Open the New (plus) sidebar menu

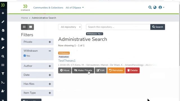pyautogui.click(x=3, y=13)
